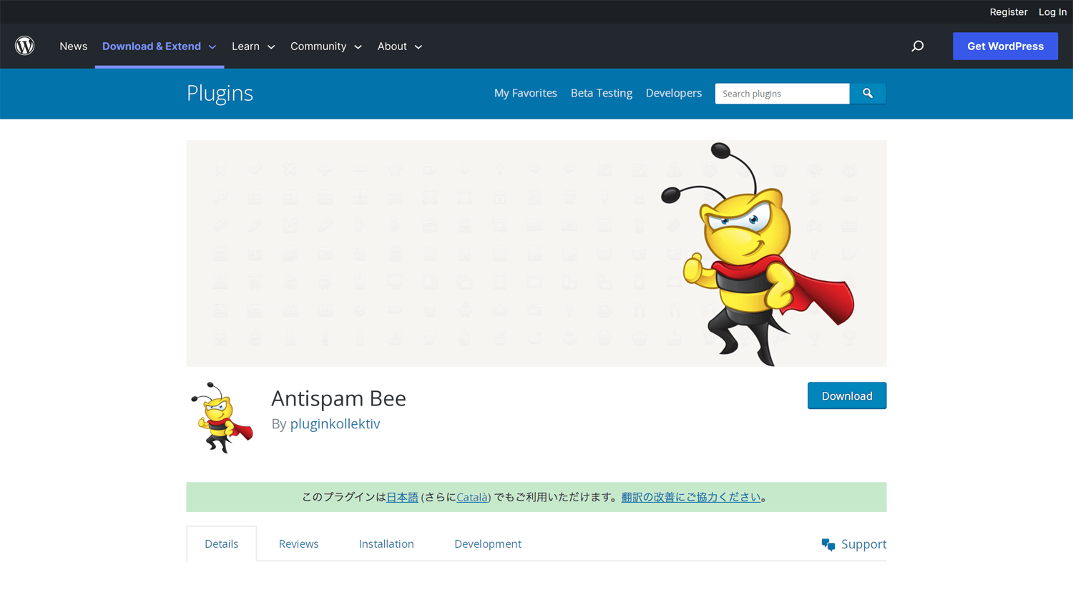
Task: Open the News menu item
Action: click(x=74, y=46)
